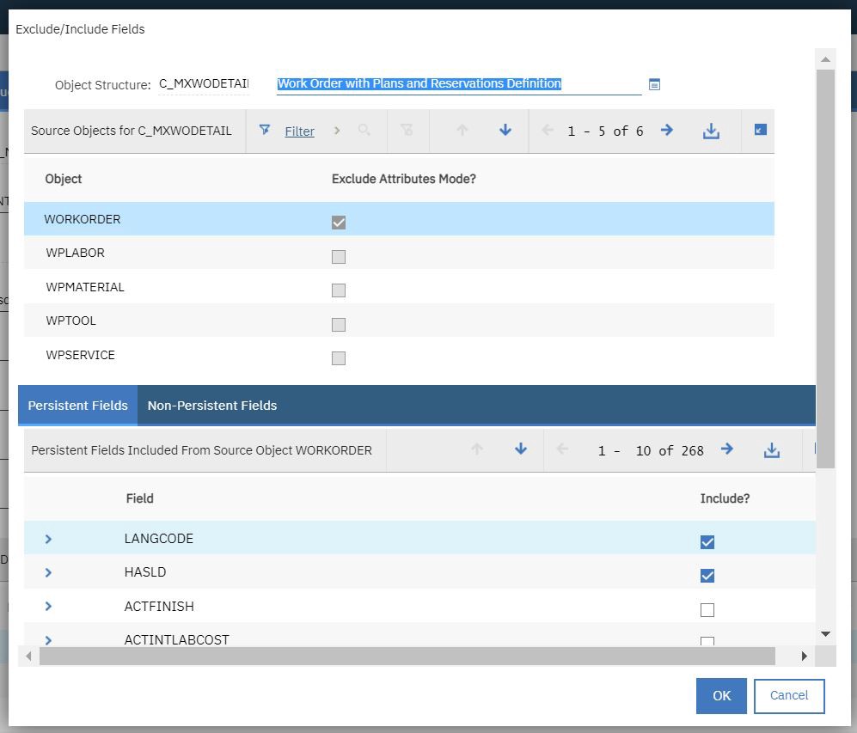Click the Field column header
The height and width of the screenshot is (733, 857).
(x=139, y=498)
